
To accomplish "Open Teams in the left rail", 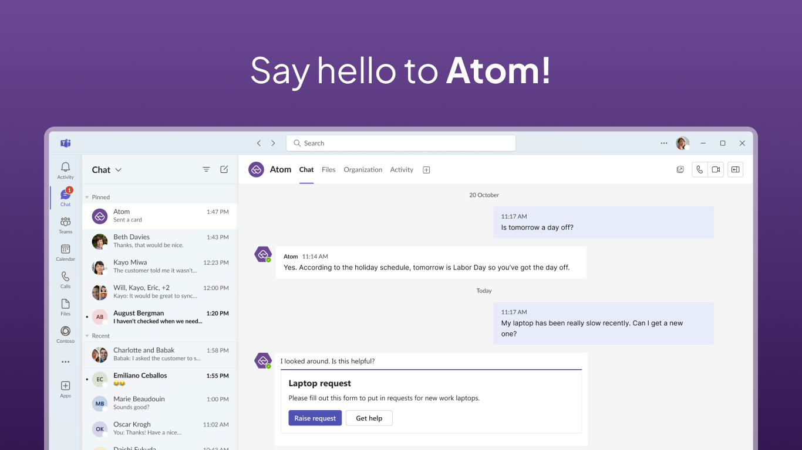I will pyautogui.click(x=65, y=225).
